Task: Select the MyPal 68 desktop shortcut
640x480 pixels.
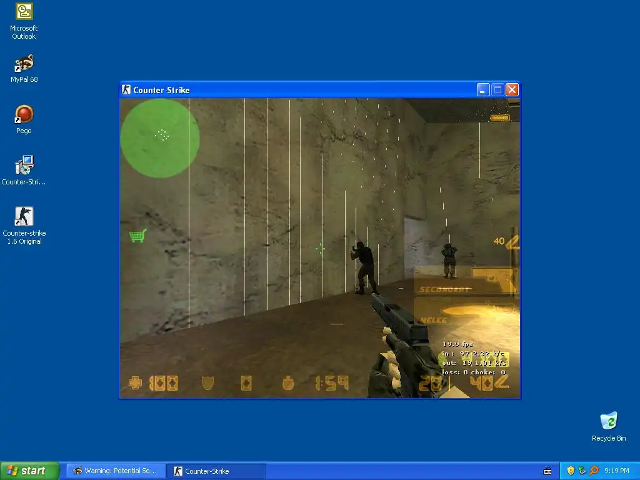Action: point(24,69)
